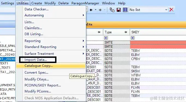Open the Window menu
Image resolution: width=186 pixels, height=102 pixels.
109,3
